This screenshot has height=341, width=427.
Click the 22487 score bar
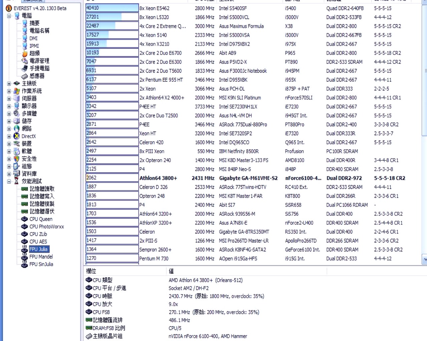112,26
